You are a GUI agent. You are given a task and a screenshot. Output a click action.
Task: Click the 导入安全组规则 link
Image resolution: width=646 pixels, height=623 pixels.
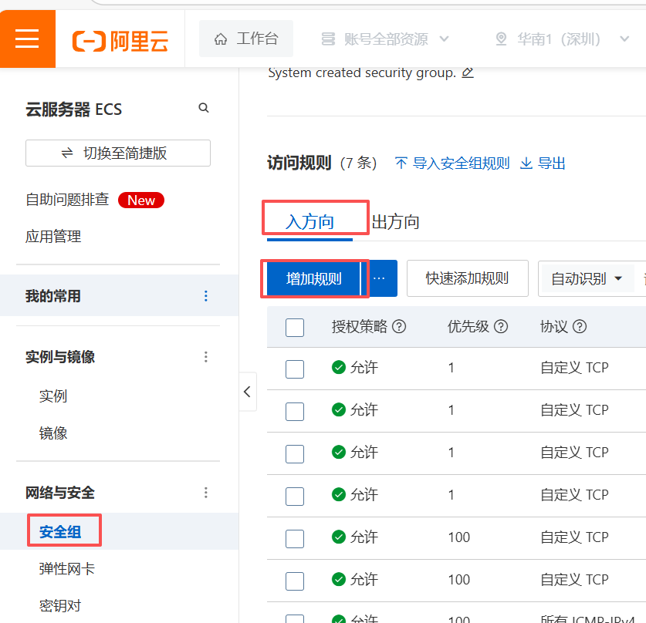point(452,163)
